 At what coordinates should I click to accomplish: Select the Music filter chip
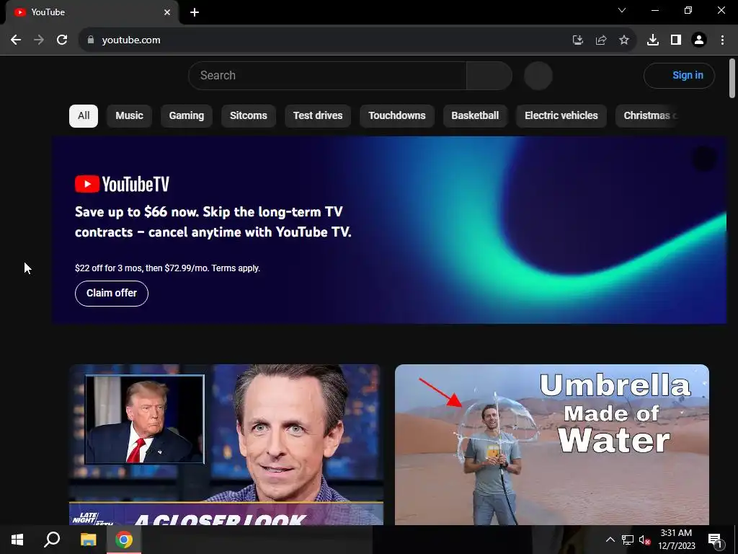(x=130, y=116)
